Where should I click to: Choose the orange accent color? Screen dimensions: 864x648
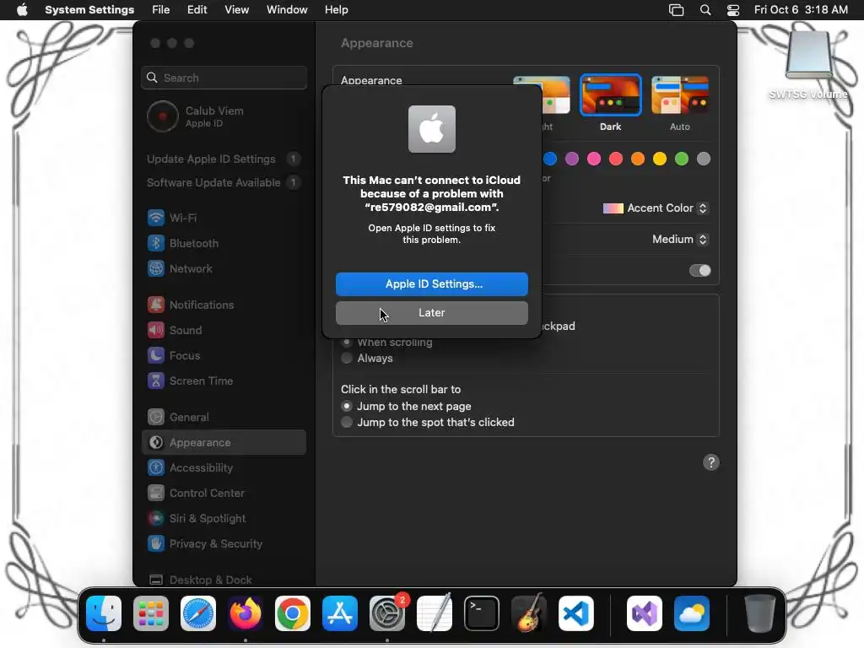click(638, 159)
